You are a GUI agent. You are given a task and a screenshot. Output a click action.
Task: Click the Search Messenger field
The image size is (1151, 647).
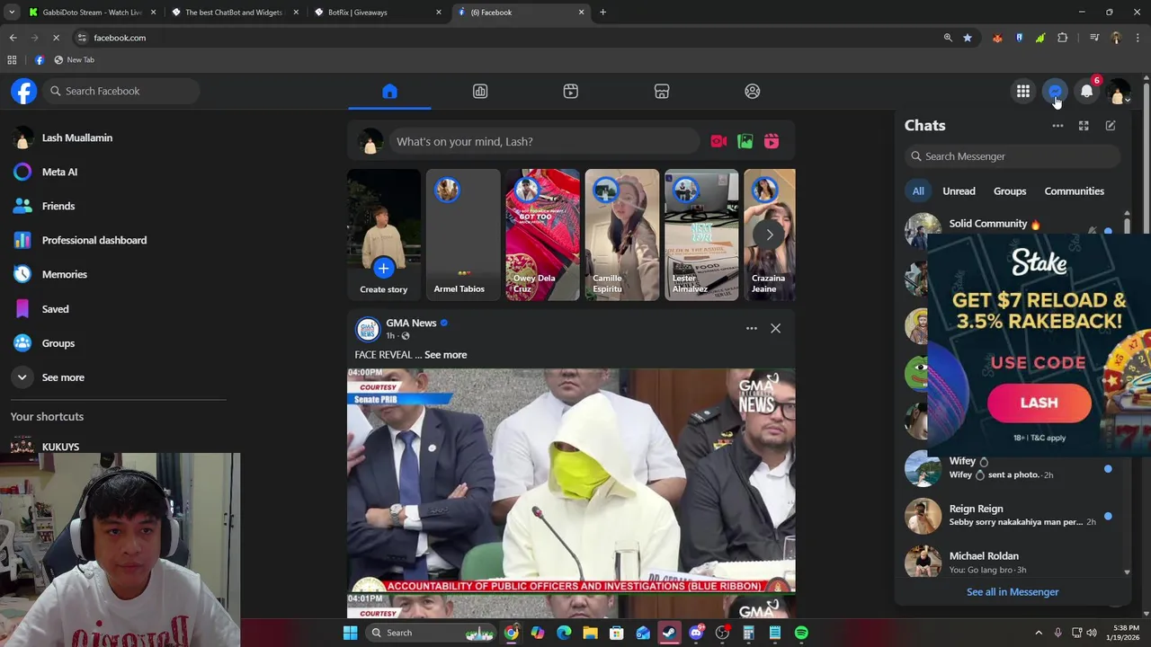pos(1013,156)
